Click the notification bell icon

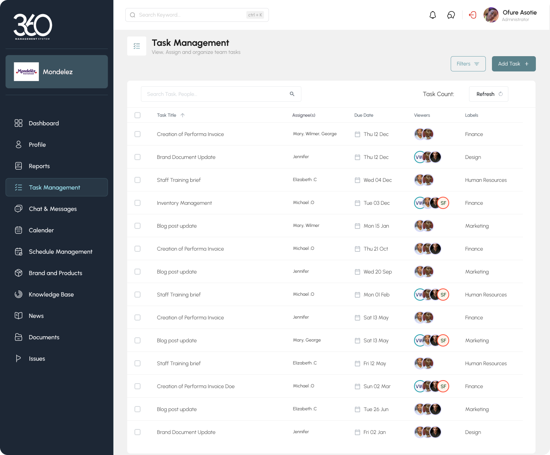click(x=432, y=15)
